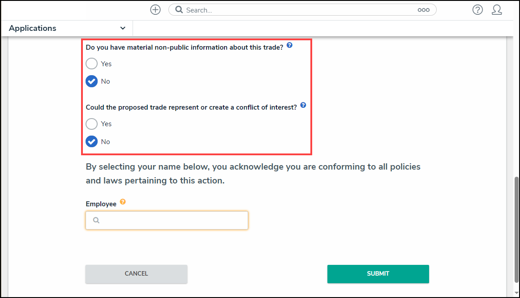This screenshot has height=298, width=520.
Task: Select Yes for conflict of interest
Action: tap(92, 124)
